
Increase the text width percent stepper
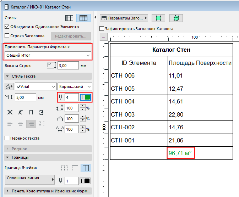[x=83, y=117]
